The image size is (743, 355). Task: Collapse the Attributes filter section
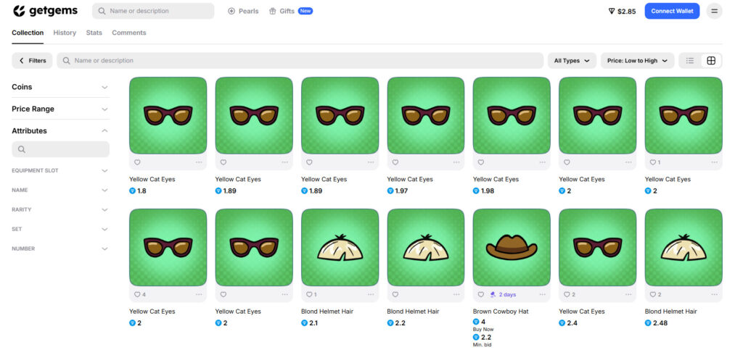(61, 130)
